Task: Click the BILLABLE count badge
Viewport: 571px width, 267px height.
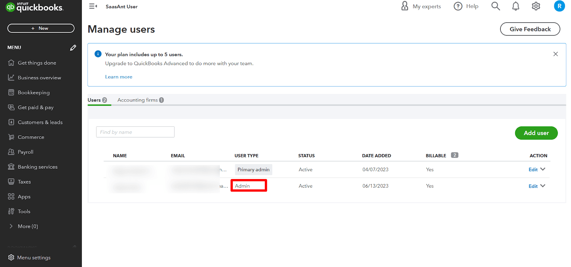Action: pyautogui.click(x=454, y=155)
